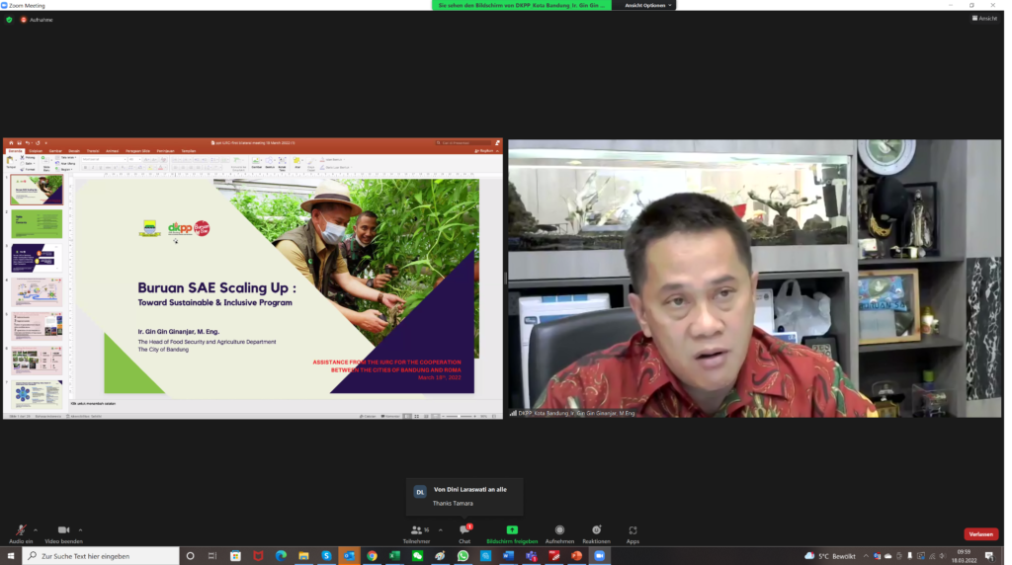Open the Ansicht menu at top right
The image size is (1012, 565).
(984, 18)
